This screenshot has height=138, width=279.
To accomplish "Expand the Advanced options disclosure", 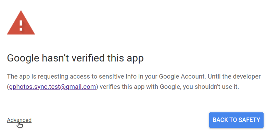I will [19, 120].
